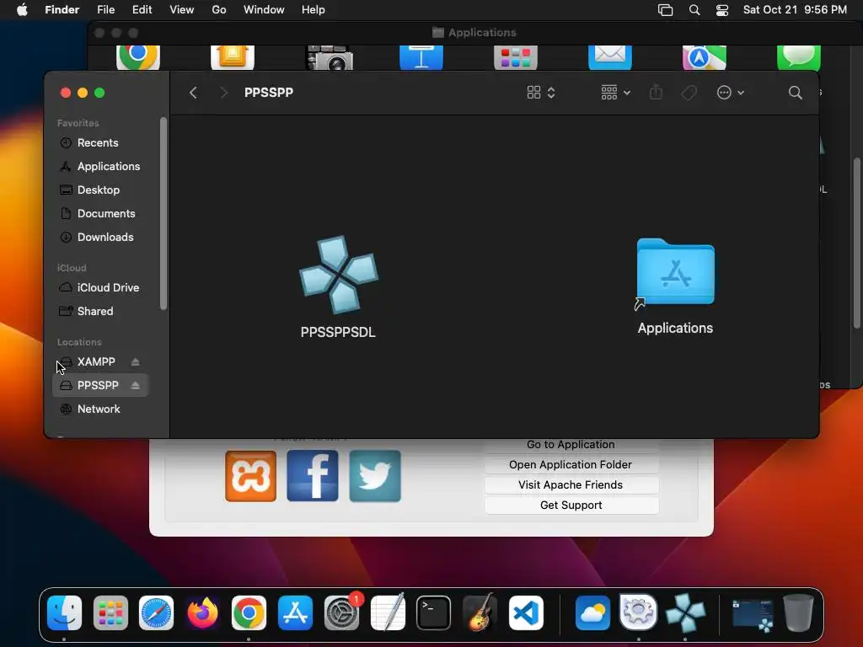Open Applications in the Finder sidebar

[x=100, y=166]
